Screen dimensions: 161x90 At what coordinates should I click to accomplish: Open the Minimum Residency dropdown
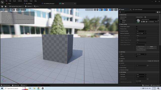coord(141,33)
